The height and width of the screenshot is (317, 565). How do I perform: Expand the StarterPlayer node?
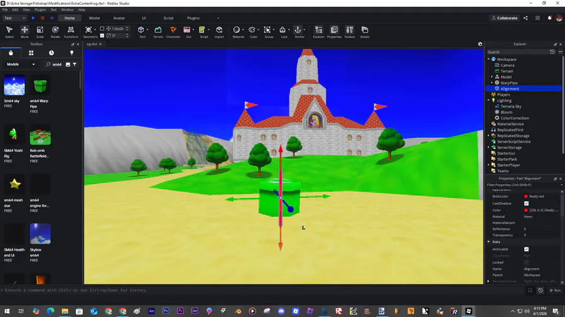tap(488, 165)
